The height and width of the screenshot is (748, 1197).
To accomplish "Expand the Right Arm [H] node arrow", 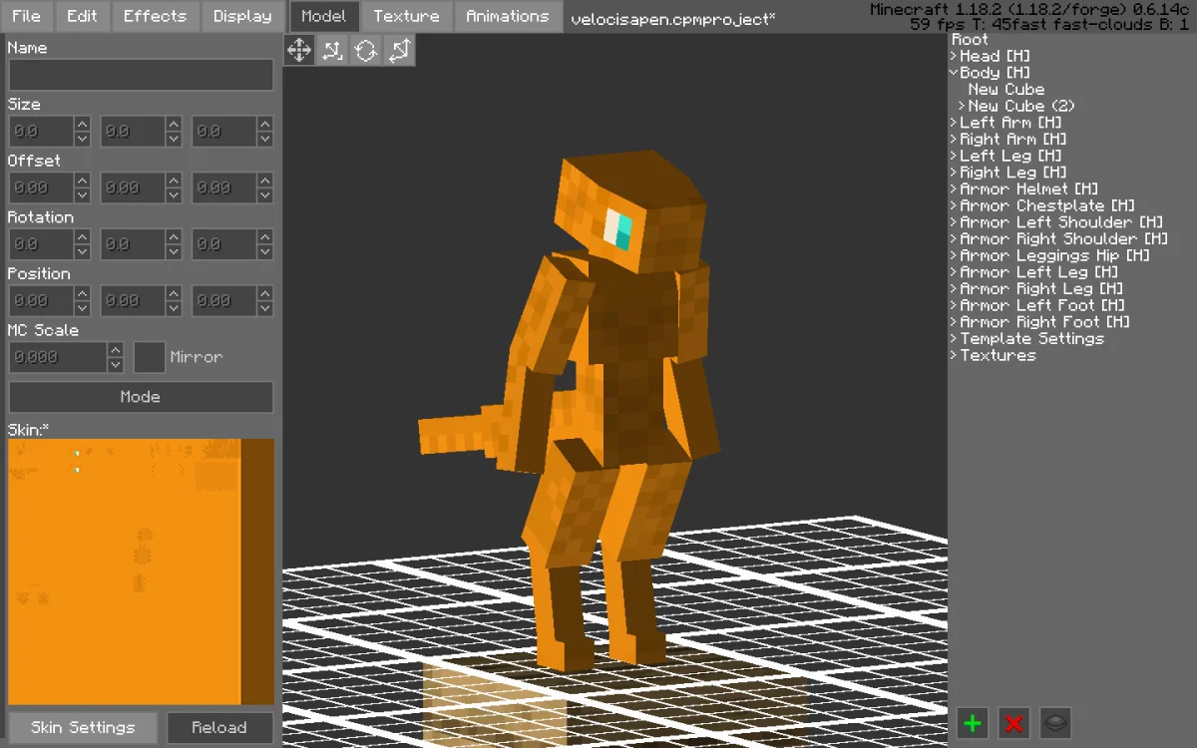I will pyautogui.click(x=954, y=140).
